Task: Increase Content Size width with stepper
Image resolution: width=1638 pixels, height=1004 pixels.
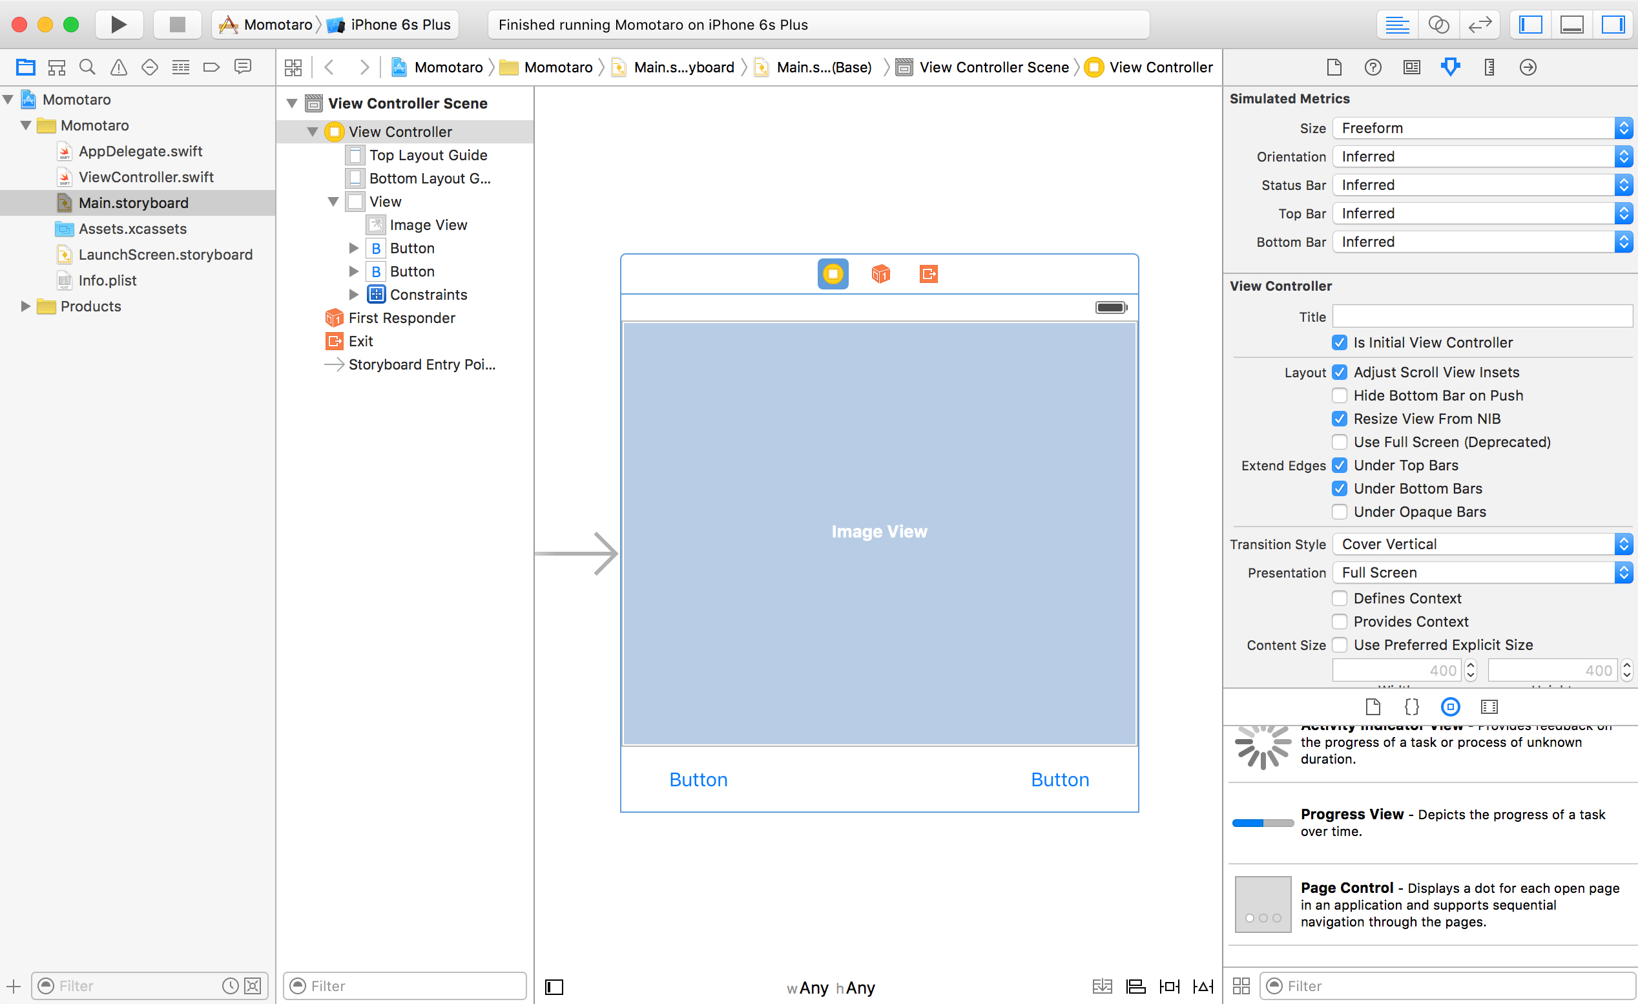Action: click(1471, 665)
